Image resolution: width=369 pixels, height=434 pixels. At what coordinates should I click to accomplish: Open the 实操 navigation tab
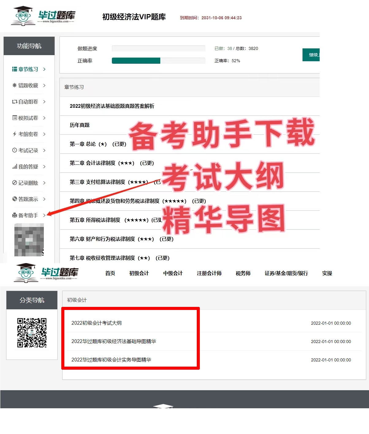coord(327,273)
